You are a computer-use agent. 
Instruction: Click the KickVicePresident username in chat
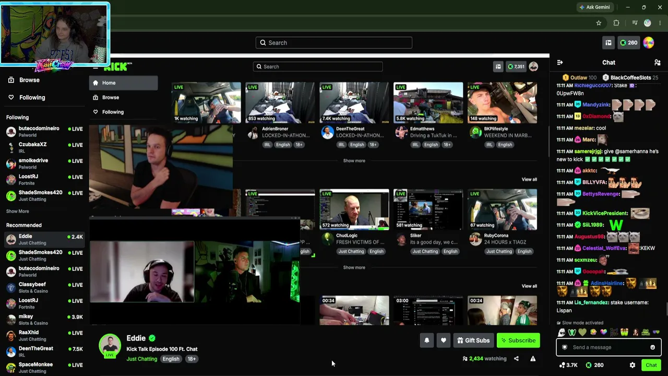(605, 214)
